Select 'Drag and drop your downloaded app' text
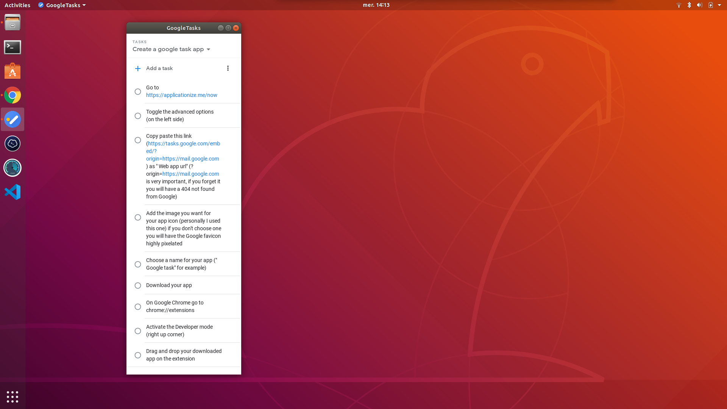This screenshot has height=409, width=727. point(184,355)
